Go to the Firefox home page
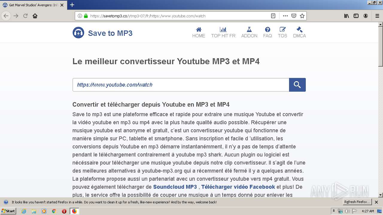Screen dimensions: 383x215 35,16
